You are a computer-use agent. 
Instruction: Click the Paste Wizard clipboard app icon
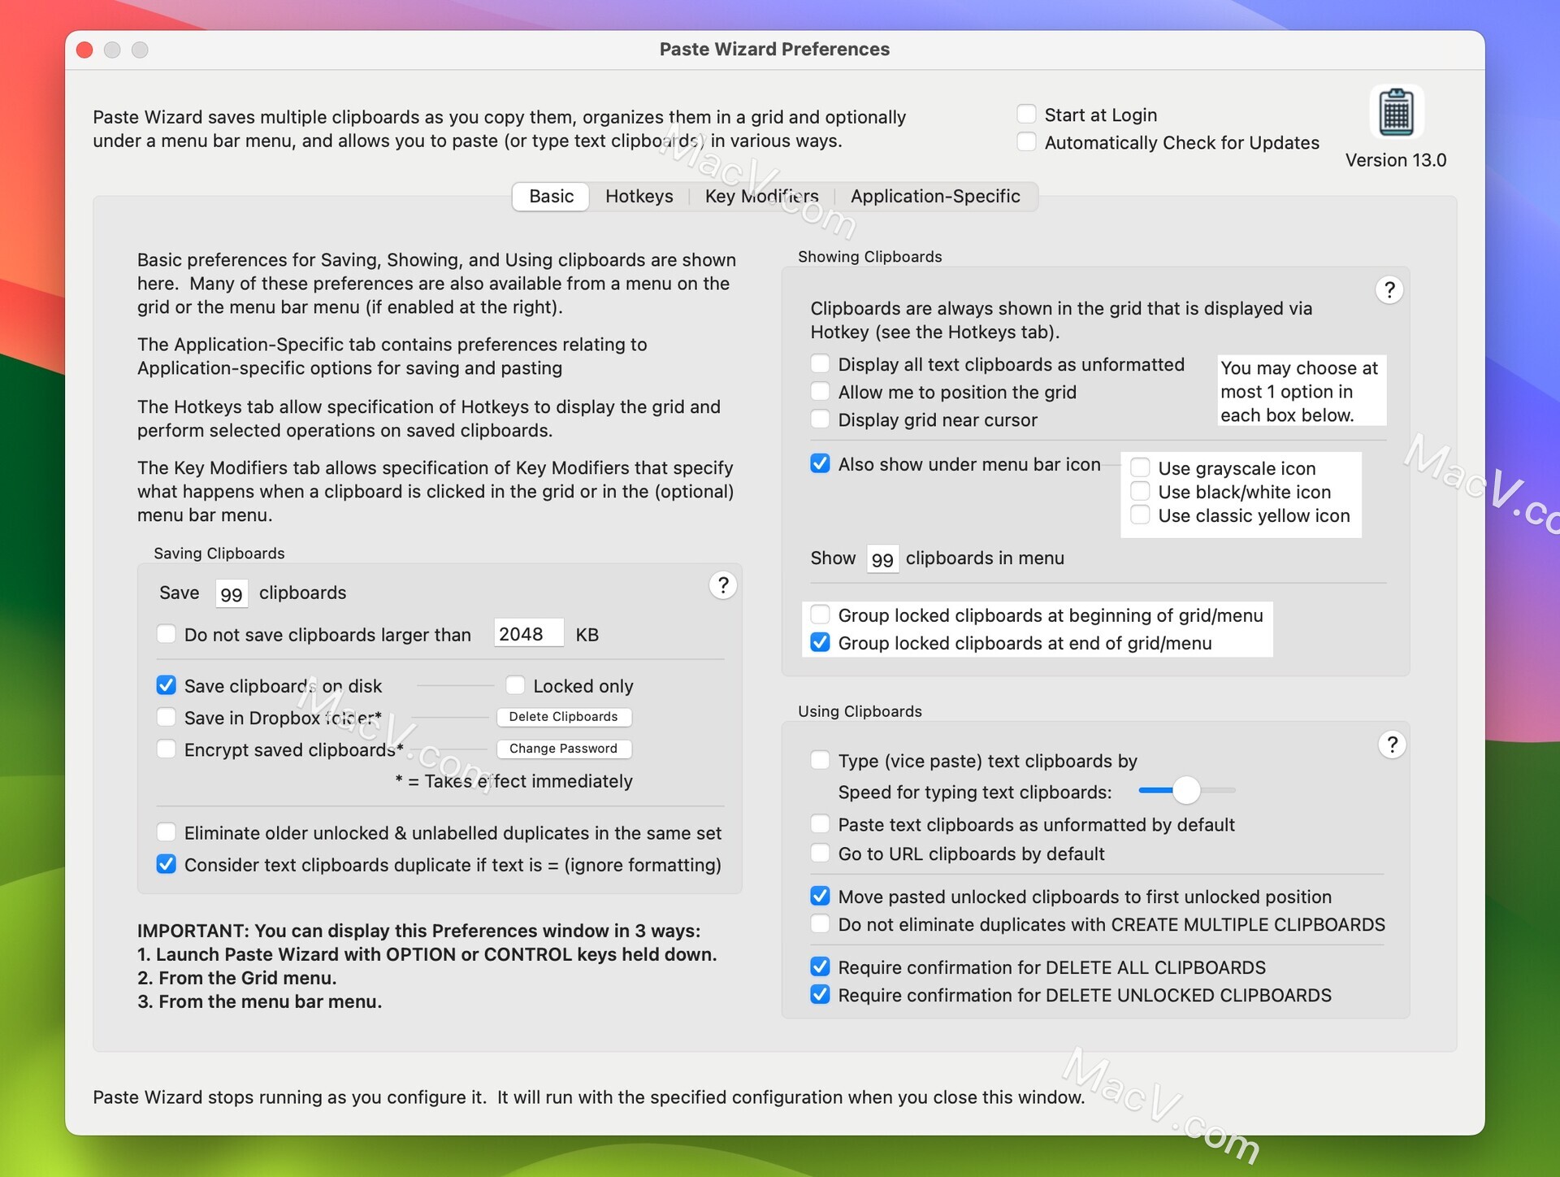coord(1396,112)
